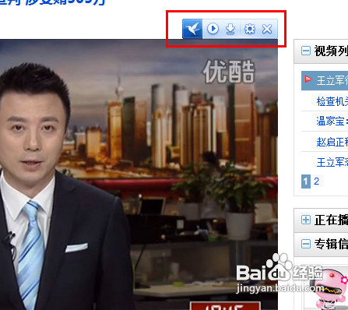This screenshot has height=310, width=348.
Task: Click the blue video title link at the top
Action: click(52, 2)
